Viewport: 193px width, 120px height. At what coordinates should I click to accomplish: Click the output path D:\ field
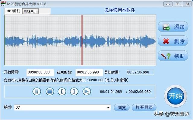(x=62, y=108)
